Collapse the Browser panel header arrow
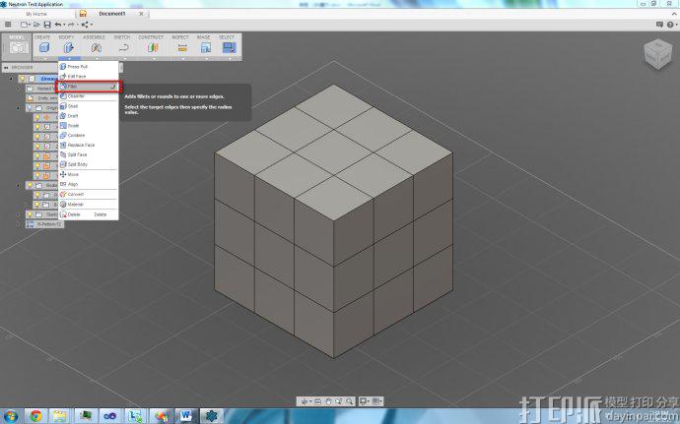680x424 pixels. click(6, 68)
